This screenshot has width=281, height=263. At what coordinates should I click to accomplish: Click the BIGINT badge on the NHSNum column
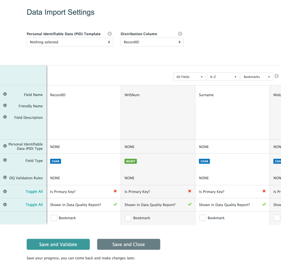click(x=130, y=161)
